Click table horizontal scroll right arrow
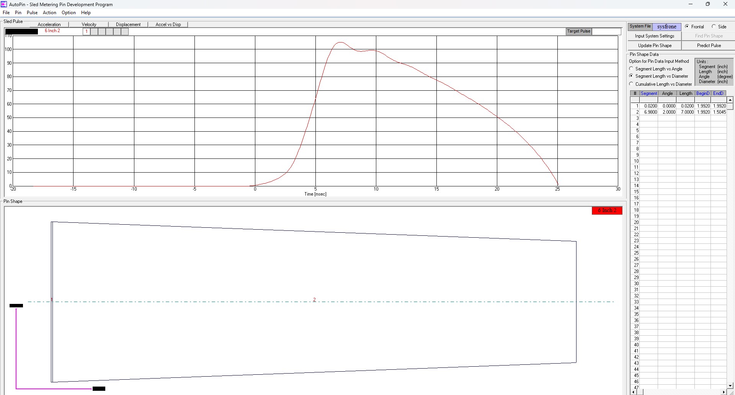Image resolution: width=735 pixels, height=395 pixels. [724, 392]
